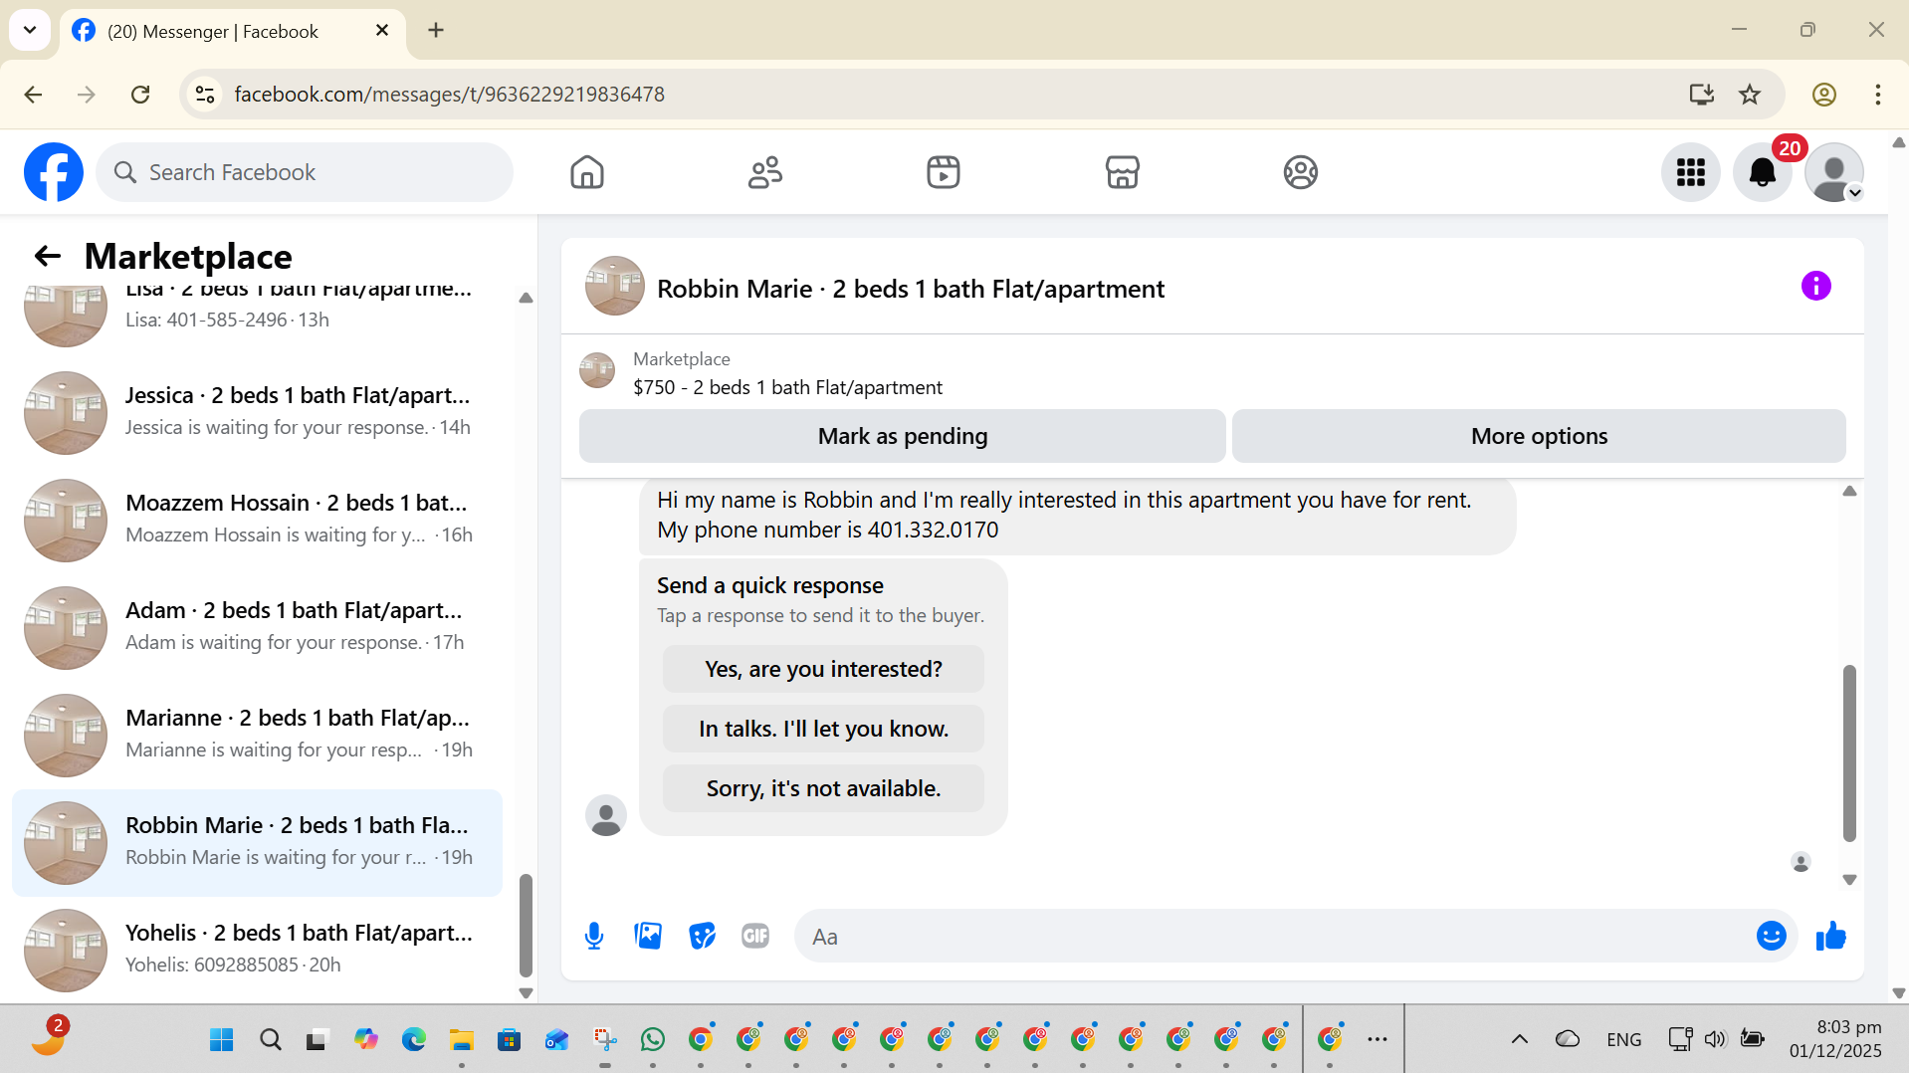Click the chat messages scrollbar thumb

click(x=1849, y=752)
